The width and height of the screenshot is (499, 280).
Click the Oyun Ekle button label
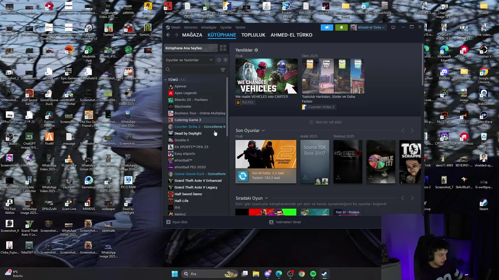[180, 222]
